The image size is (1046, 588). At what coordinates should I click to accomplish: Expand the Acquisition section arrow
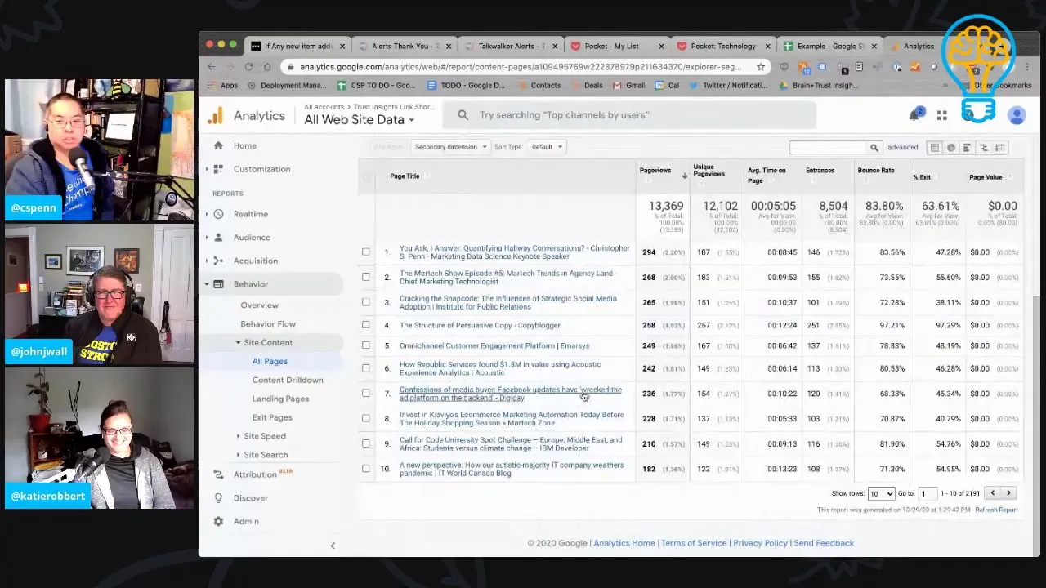[207, 261]
